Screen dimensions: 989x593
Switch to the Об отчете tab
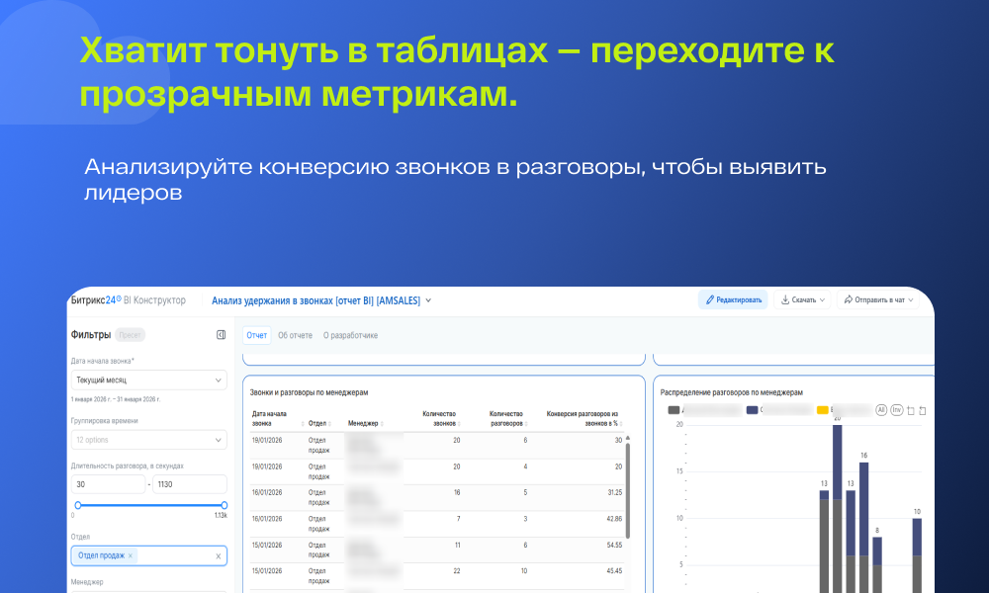coord(295,335)
